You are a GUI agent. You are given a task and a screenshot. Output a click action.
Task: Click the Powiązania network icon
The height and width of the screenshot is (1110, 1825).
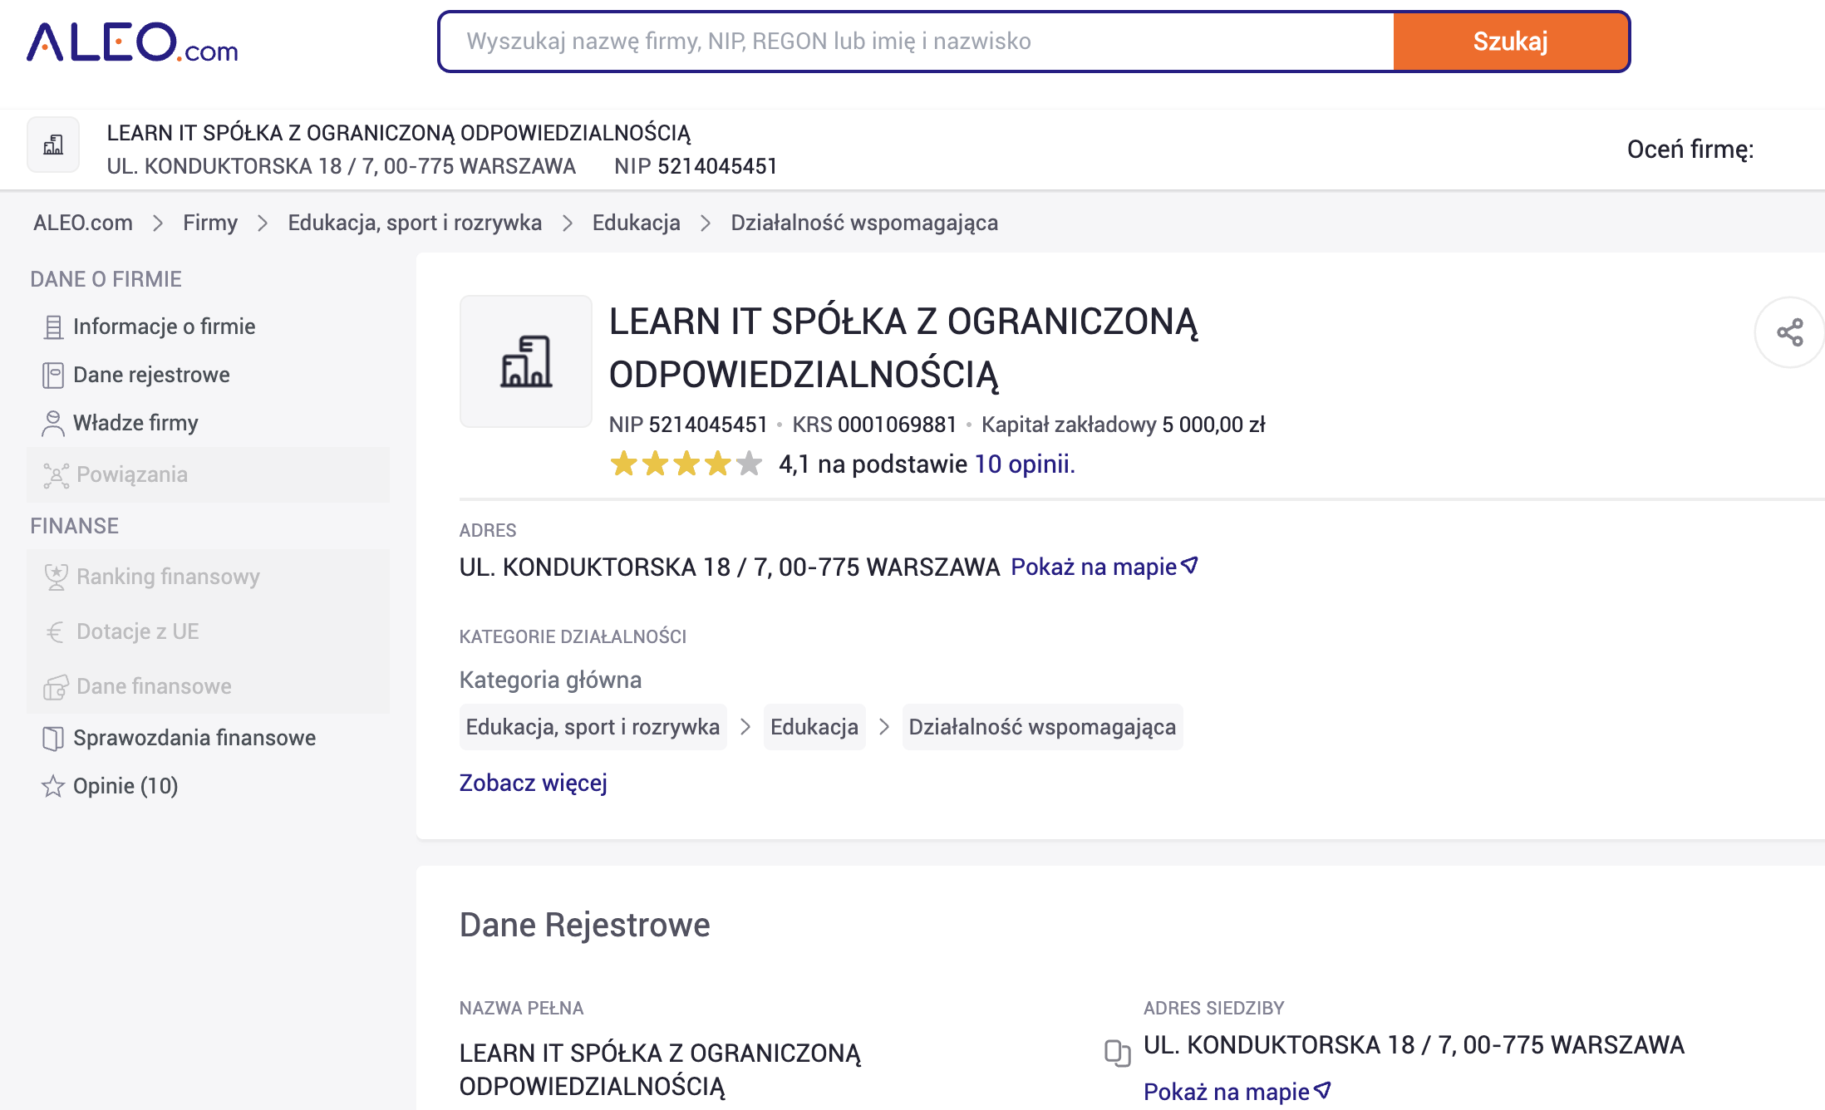[56, 475]
